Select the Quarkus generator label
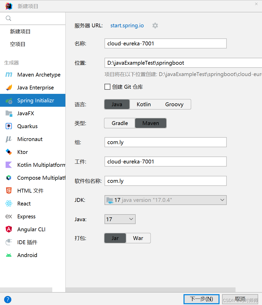The width and height of the screenshot is (262, 305). 27,126
